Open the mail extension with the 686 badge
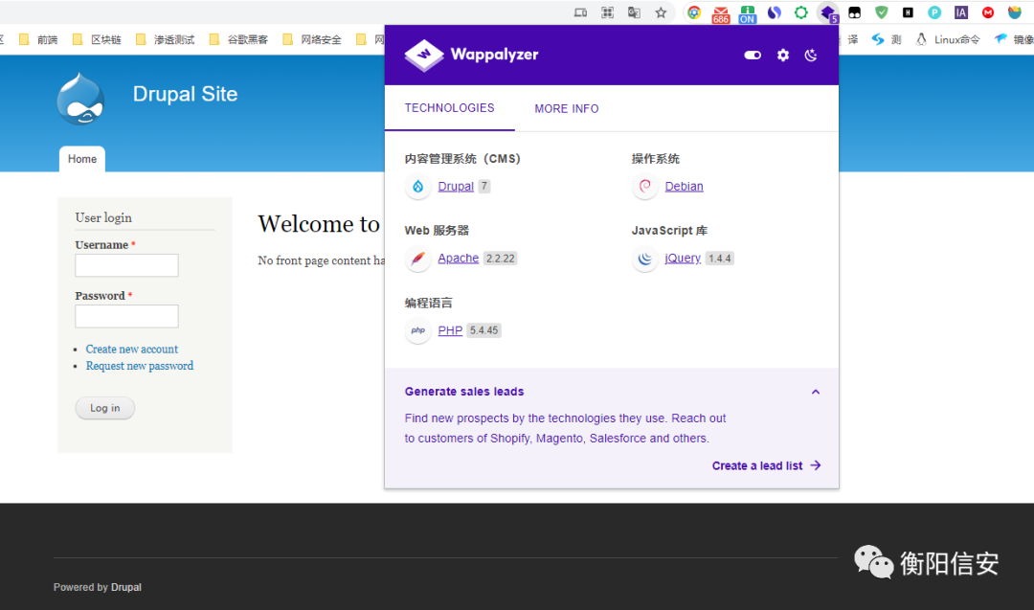This screenshot has height=610, width=1034. tap(720, 13)
